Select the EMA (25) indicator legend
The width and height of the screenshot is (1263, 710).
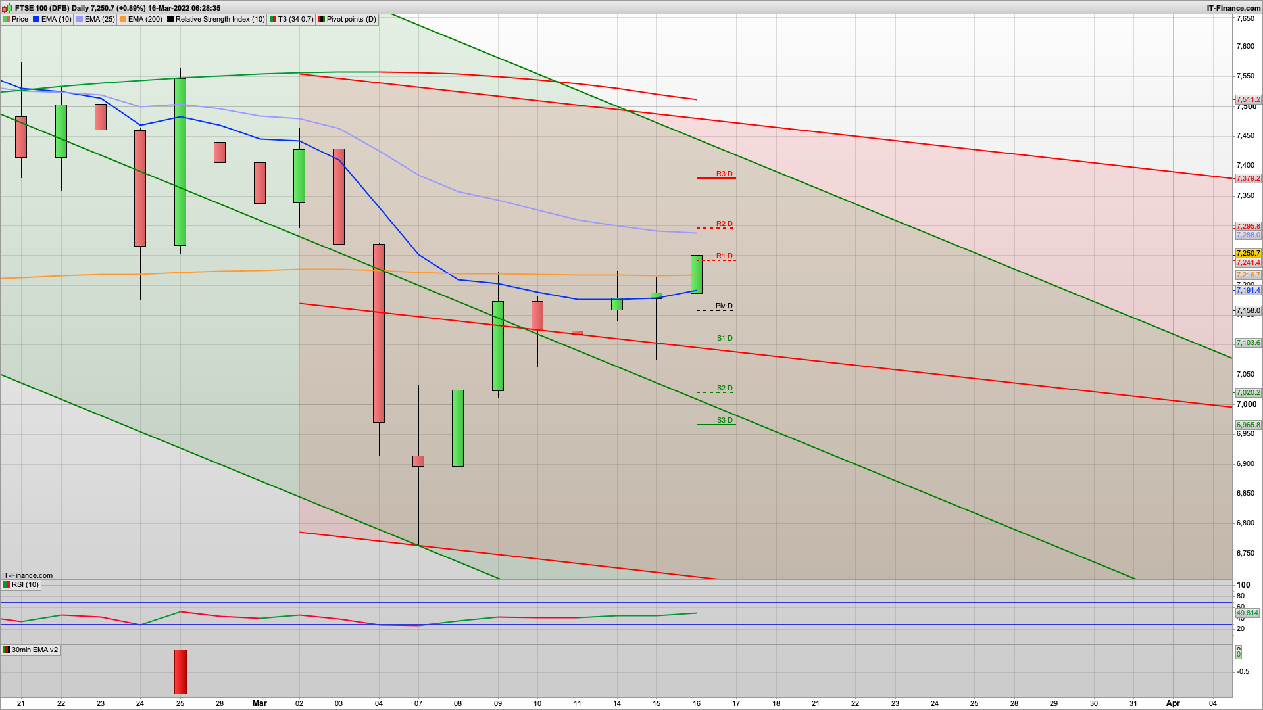(x=95, y=20)
